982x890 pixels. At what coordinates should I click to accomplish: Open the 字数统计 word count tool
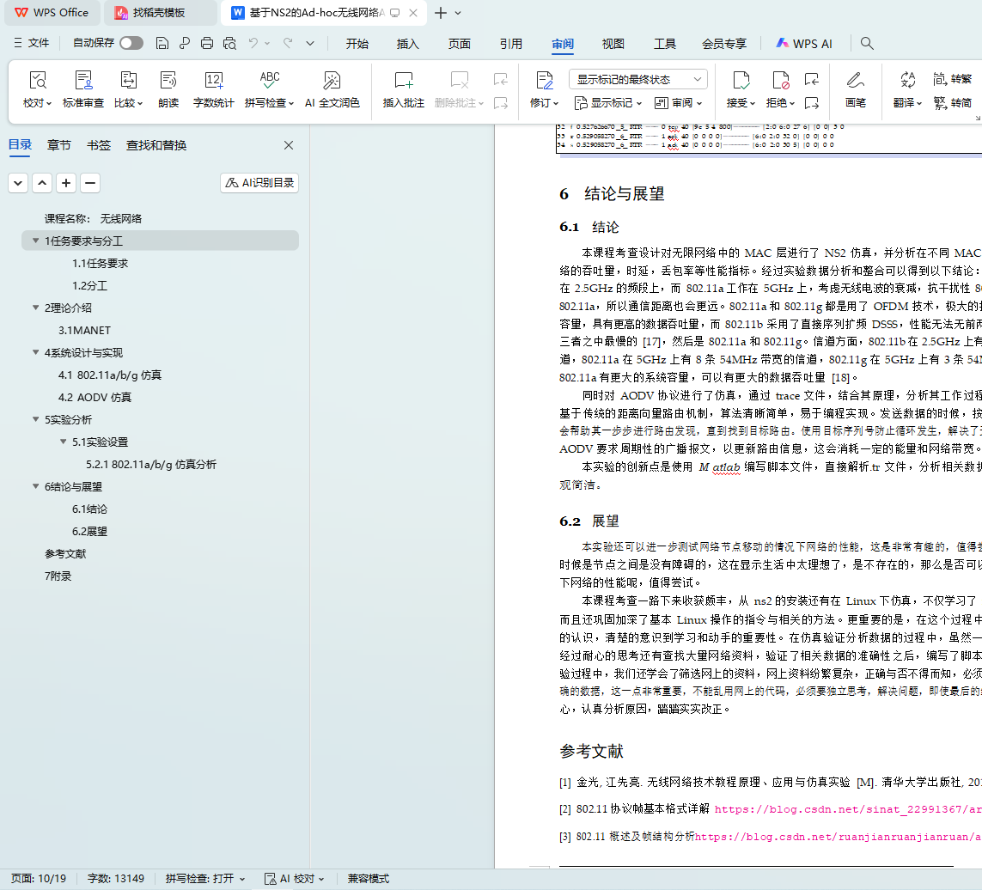click(x=213, y=82)
